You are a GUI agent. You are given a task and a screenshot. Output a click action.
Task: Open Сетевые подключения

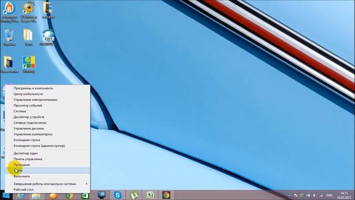coord(48,123)
